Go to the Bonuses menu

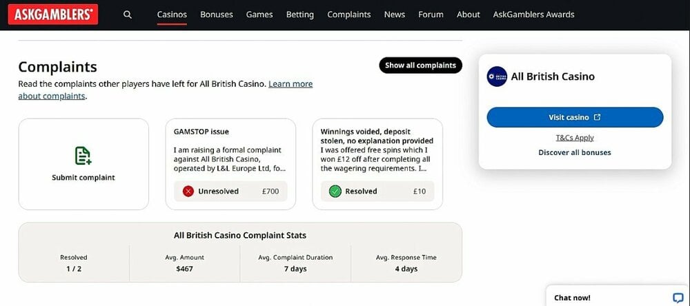click(217, 14)
